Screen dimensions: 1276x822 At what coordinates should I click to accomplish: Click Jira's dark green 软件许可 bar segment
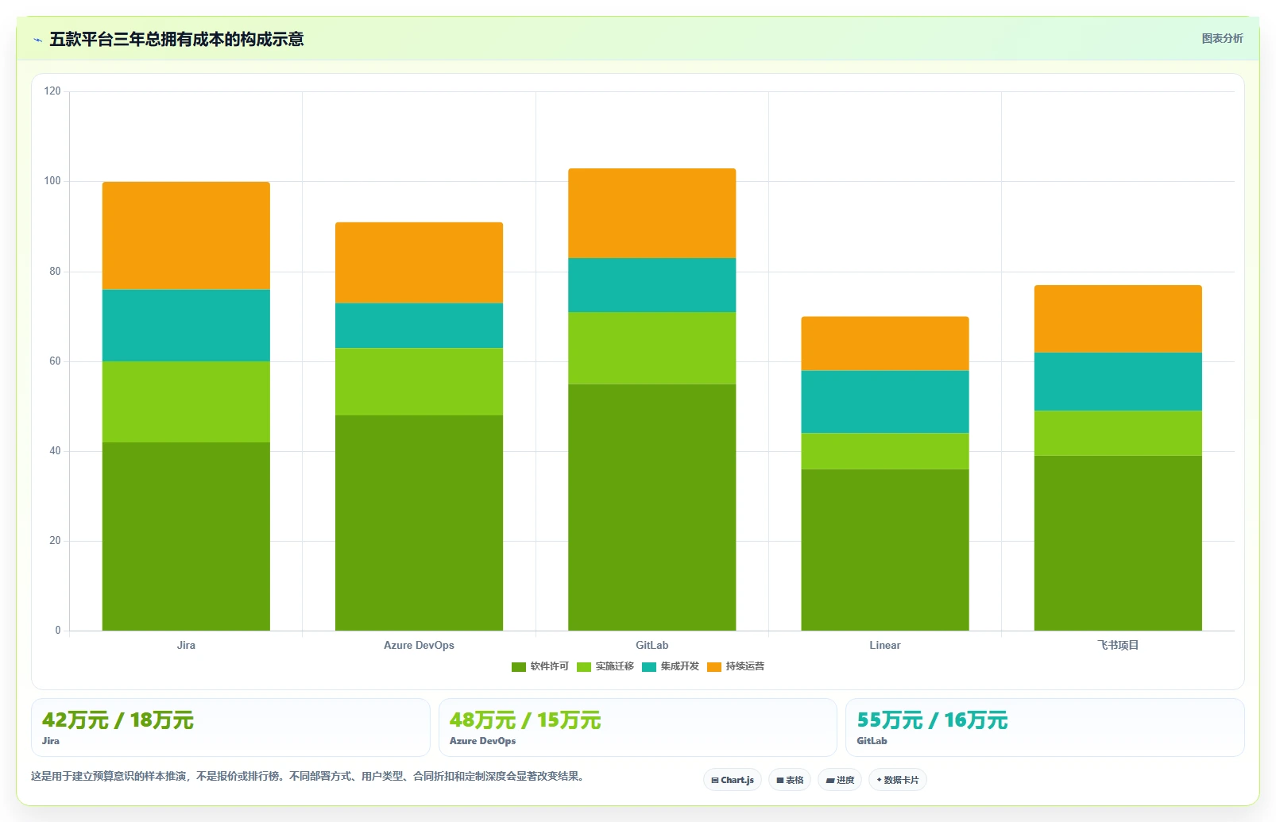click(x=186, y=536)
